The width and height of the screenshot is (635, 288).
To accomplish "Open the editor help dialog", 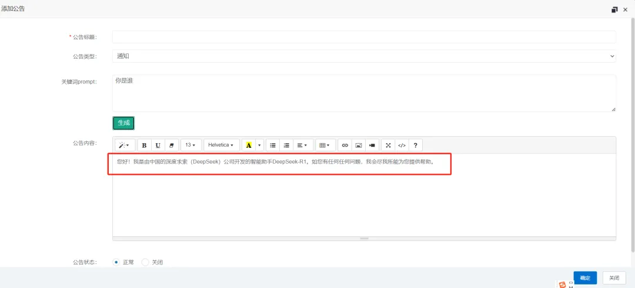I will click(416, 145).
